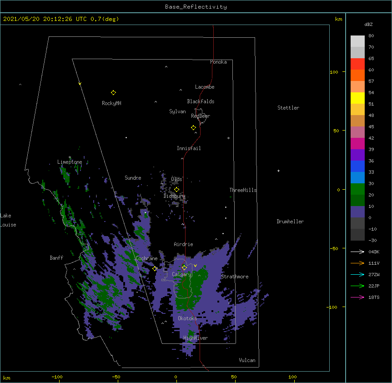The image size is (392, 383).
Task: Select the violet 36-39 dBZ color swatch
Action: tap(357, 155)
